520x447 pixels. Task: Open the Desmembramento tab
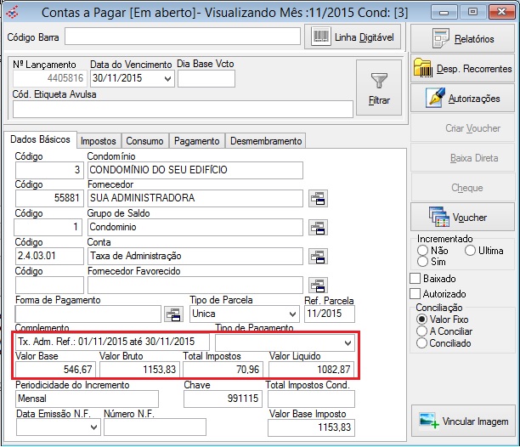coord(265,142)
